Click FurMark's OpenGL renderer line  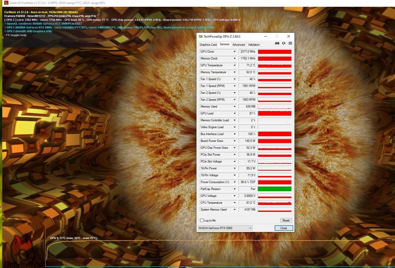43,23
